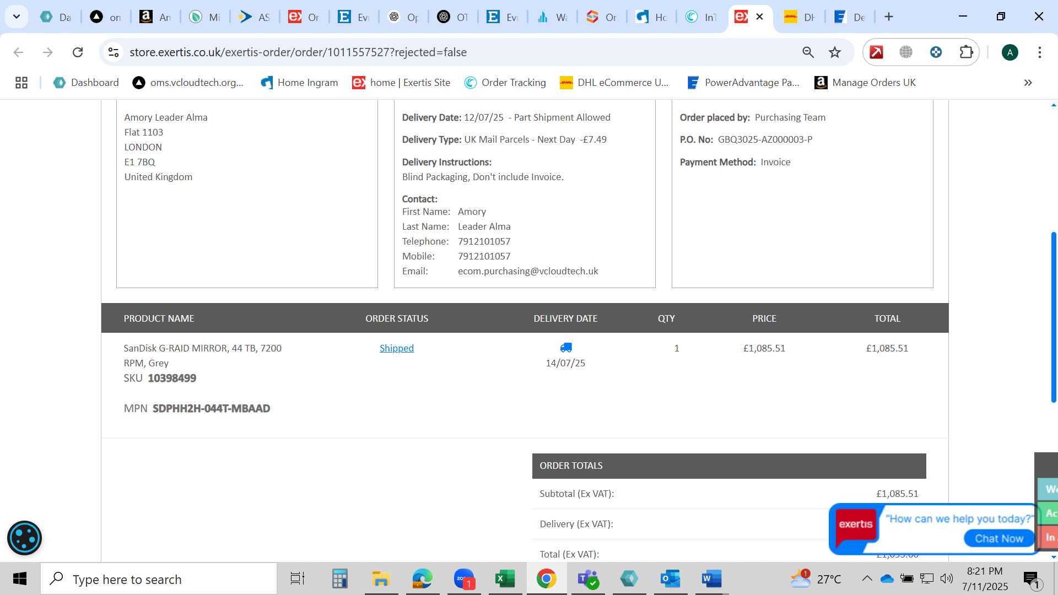Click the ORDER TOTALS header
The height and width of the screenshot is (595, 1058).
click(729, 466)
